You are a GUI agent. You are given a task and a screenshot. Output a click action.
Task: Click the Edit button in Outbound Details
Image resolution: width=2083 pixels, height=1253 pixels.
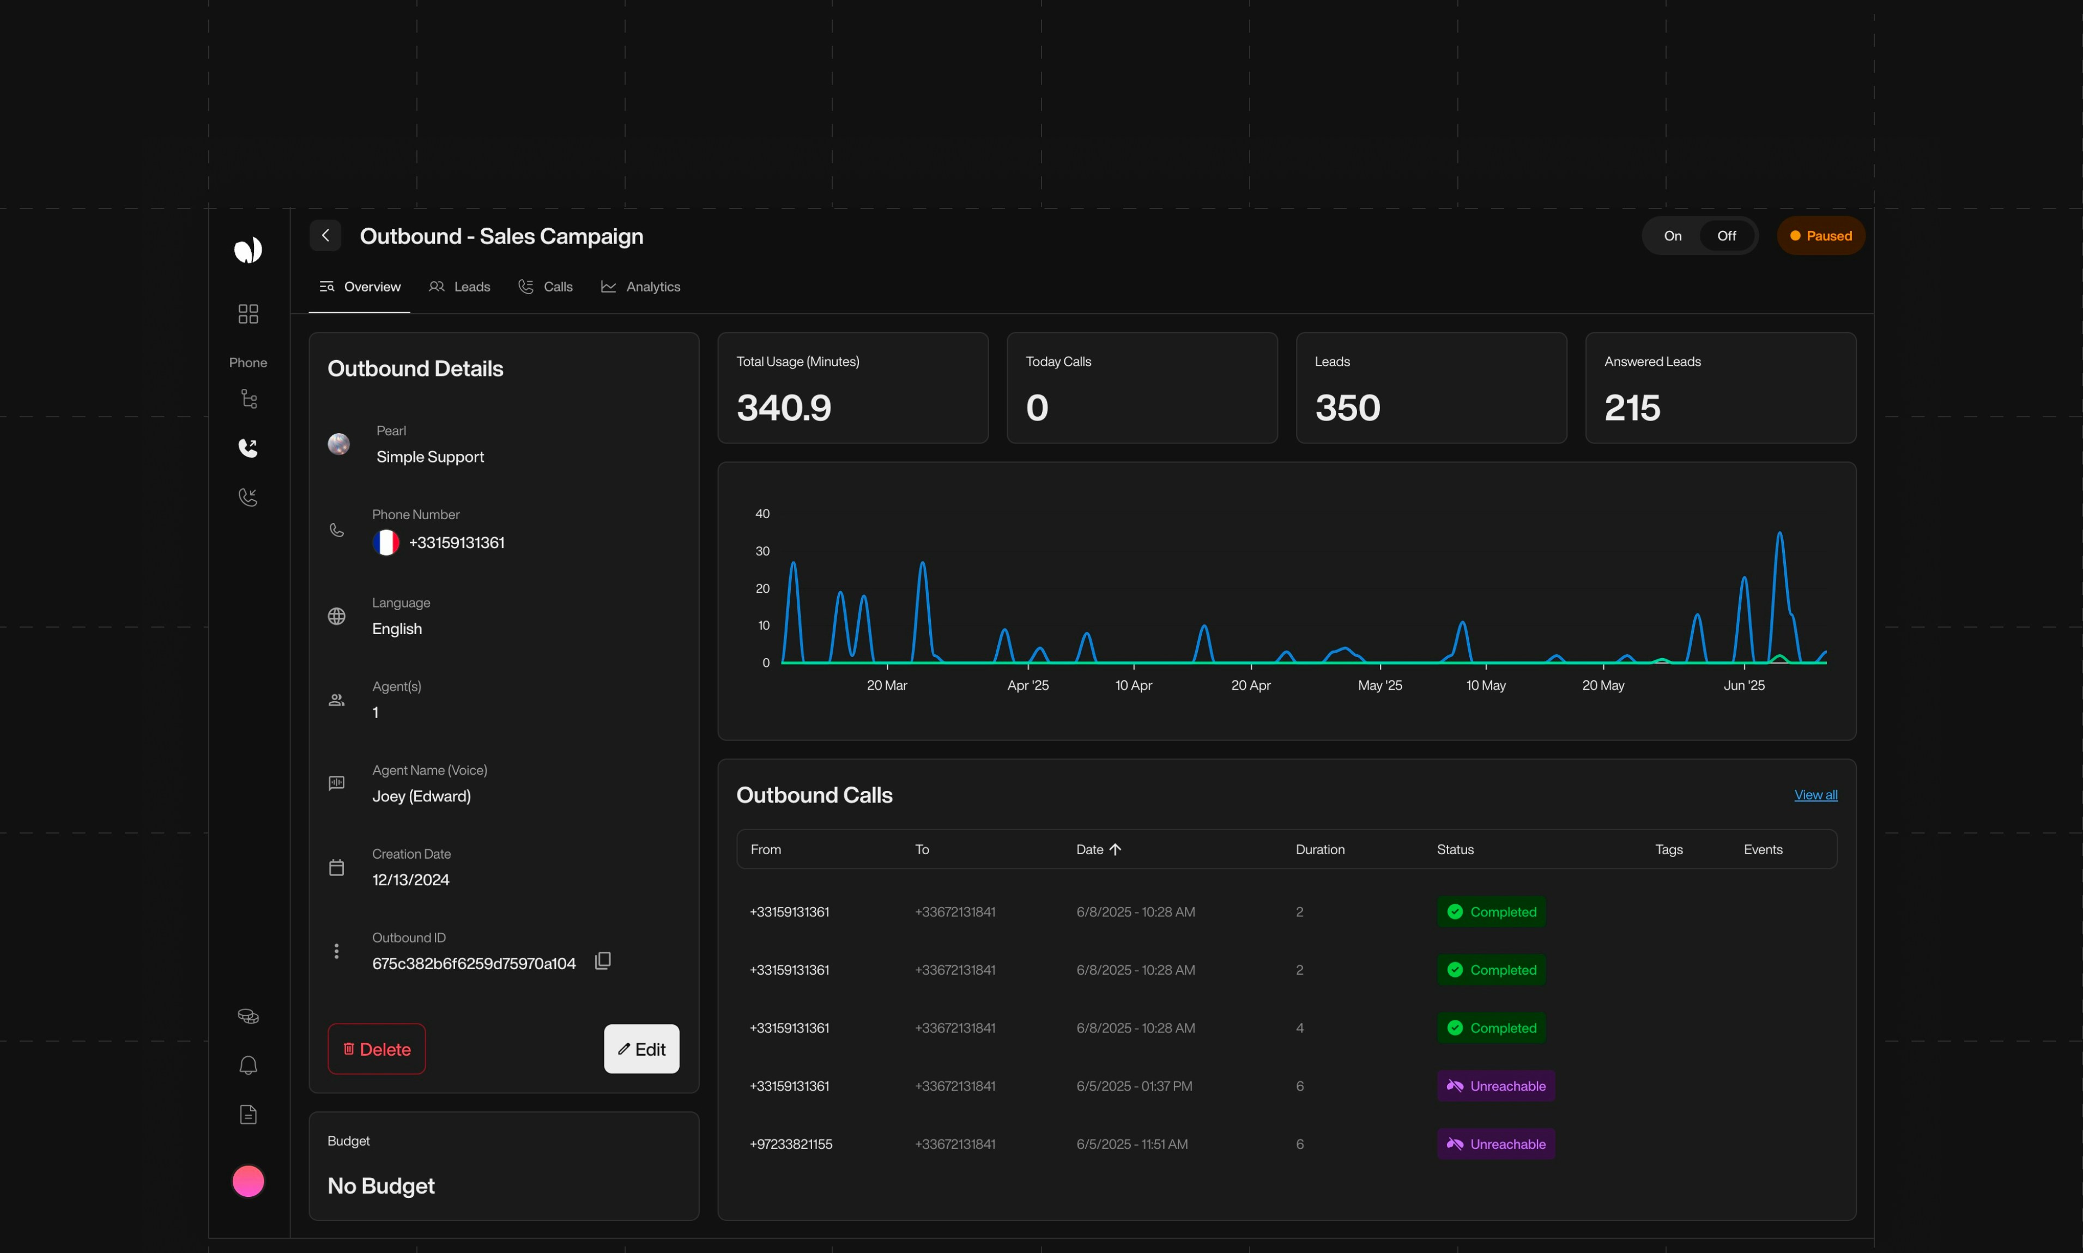[641, 1049]
